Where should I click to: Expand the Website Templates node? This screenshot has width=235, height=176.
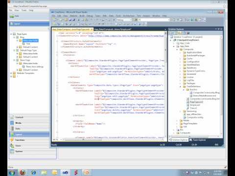tap(11, 73)
